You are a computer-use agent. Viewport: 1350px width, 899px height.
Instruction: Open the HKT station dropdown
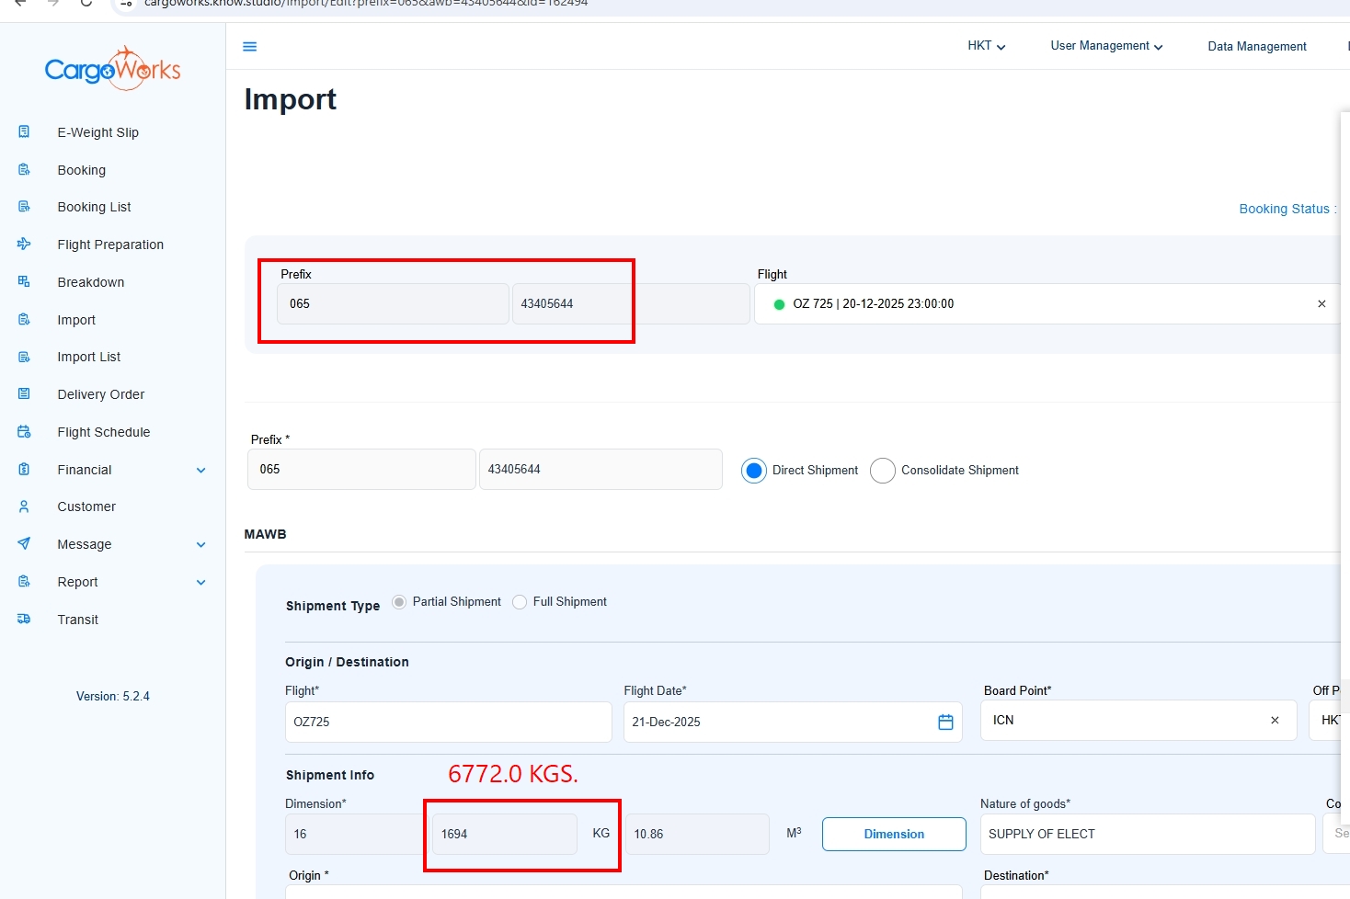[986, 46]
